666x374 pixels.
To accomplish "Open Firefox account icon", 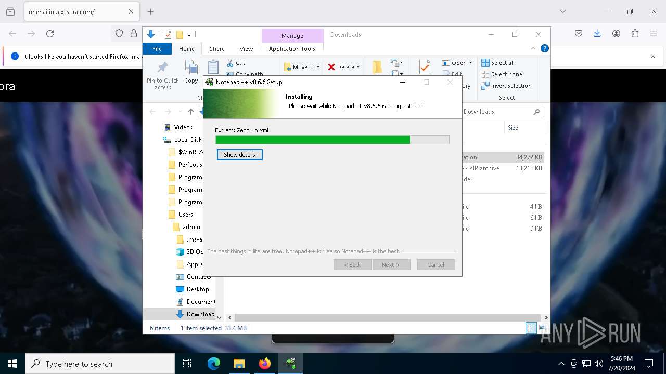I will (616, 33).
